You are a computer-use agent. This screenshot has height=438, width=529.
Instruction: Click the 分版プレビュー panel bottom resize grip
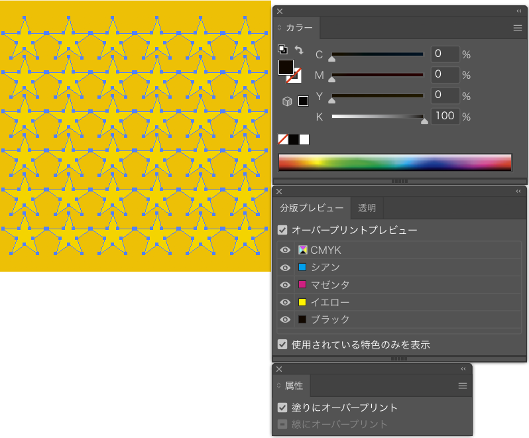point(399,358)
